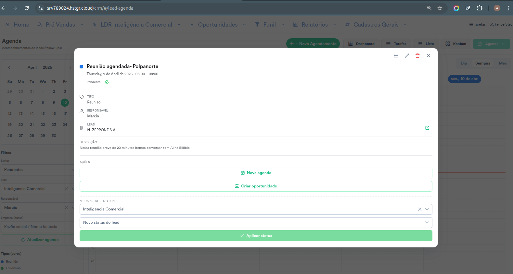Go to next month in mini calendar

[70, 67]
